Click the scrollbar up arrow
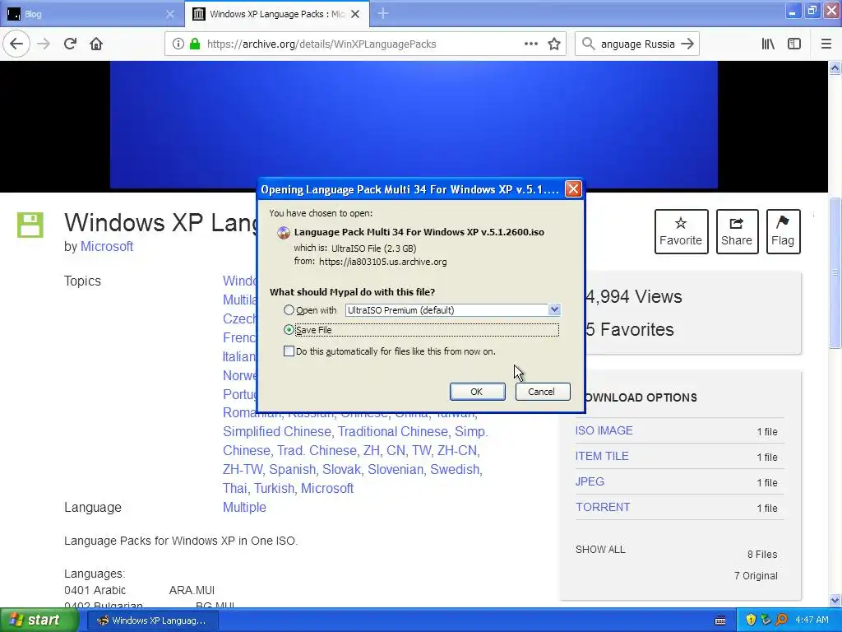Screen dimensions: 842x632 coord(835,67)
